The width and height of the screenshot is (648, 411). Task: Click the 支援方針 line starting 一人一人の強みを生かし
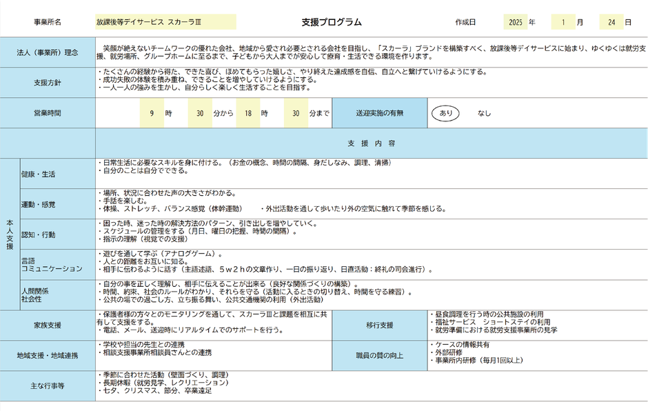pos(204,88)
